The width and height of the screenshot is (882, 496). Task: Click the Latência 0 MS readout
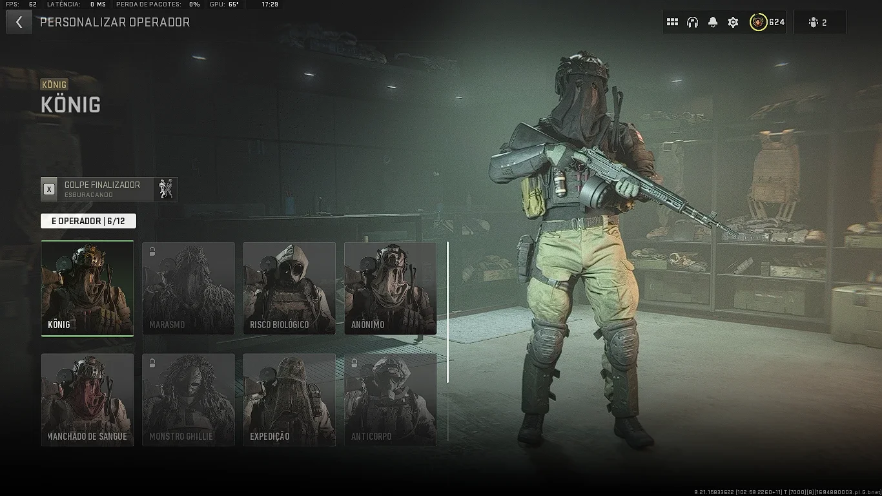(77, 5)
